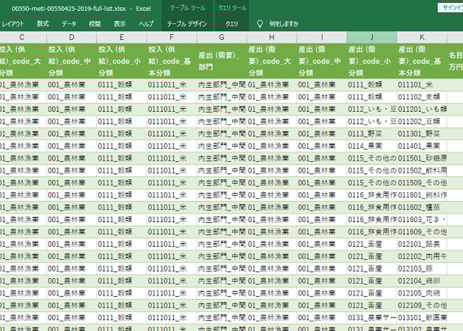Click column K header 産出 (需要)_code_基本分類
Viewport: 463px width, 331px height.
[422, 61]
